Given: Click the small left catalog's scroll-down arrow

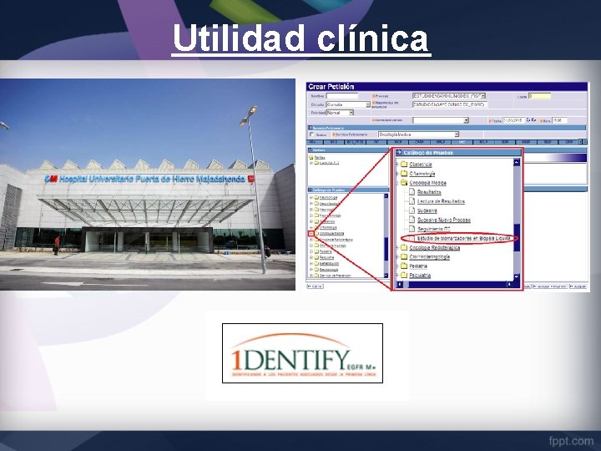Looking at the screenshot, I should 386,276.
